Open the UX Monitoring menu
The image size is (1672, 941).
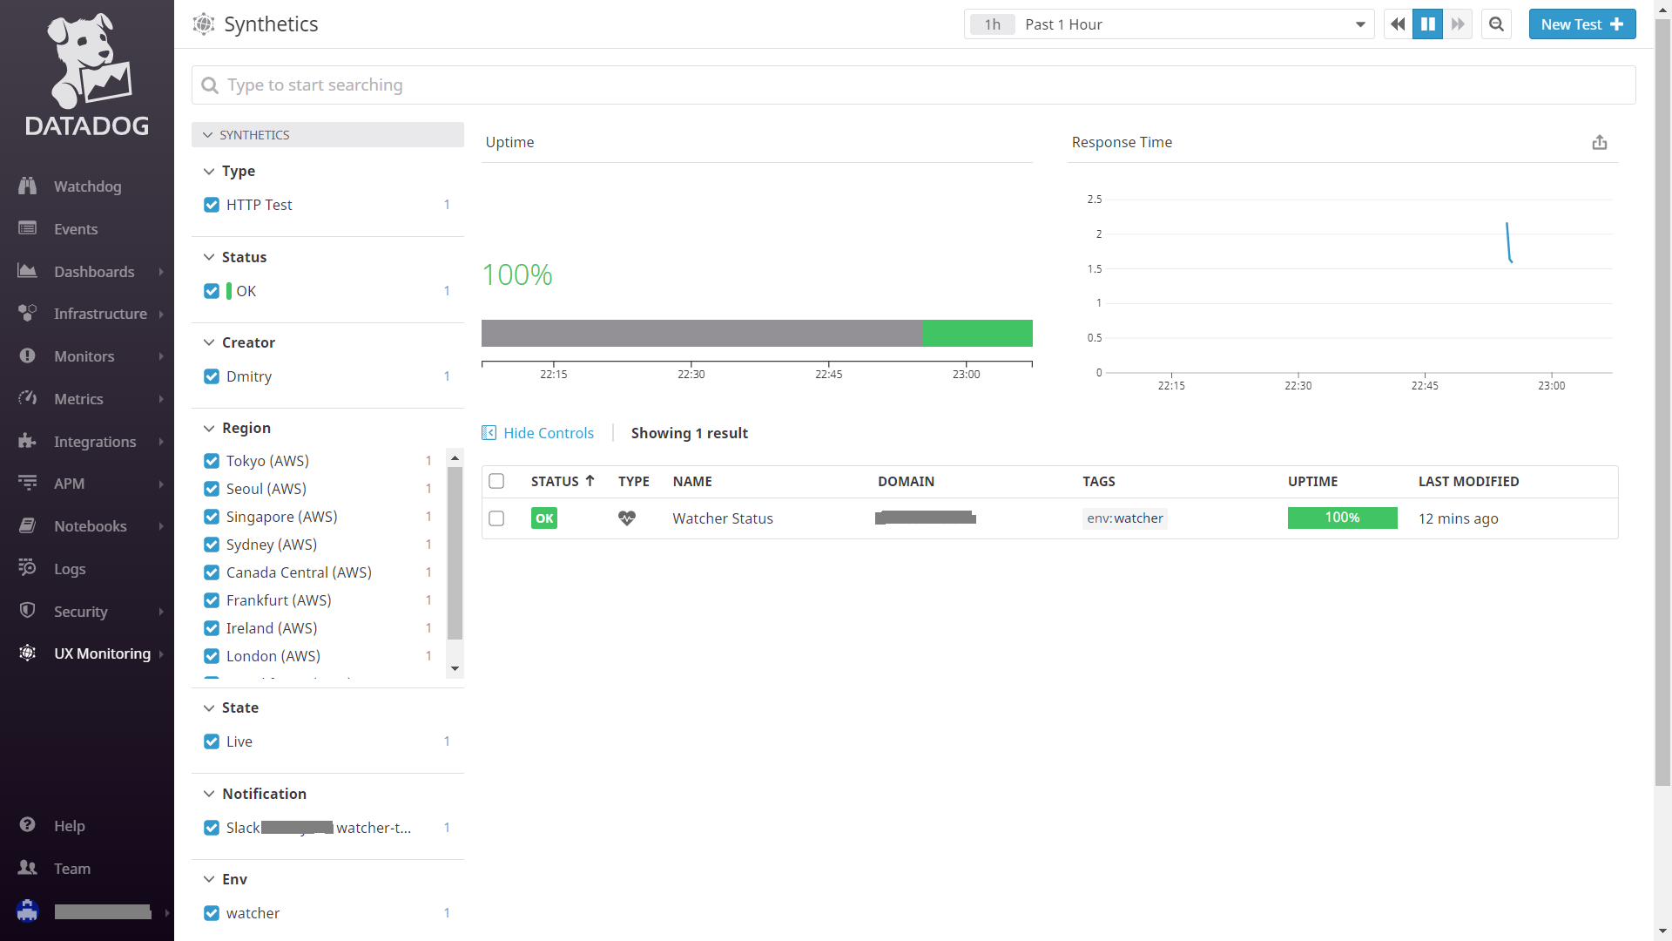[87, 653]
